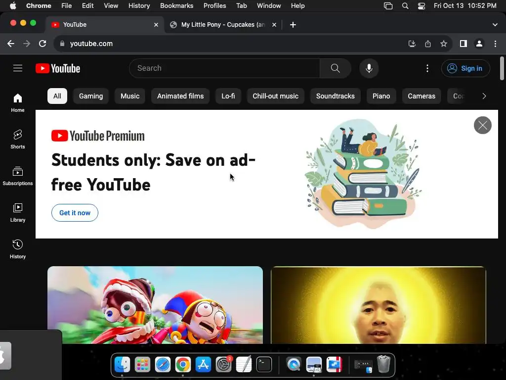Open the History menu in menu bar
506x380 pixels.
[139, 6]
